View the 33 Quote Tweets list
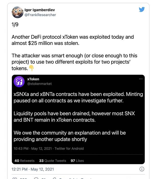 tap(53, 161)
